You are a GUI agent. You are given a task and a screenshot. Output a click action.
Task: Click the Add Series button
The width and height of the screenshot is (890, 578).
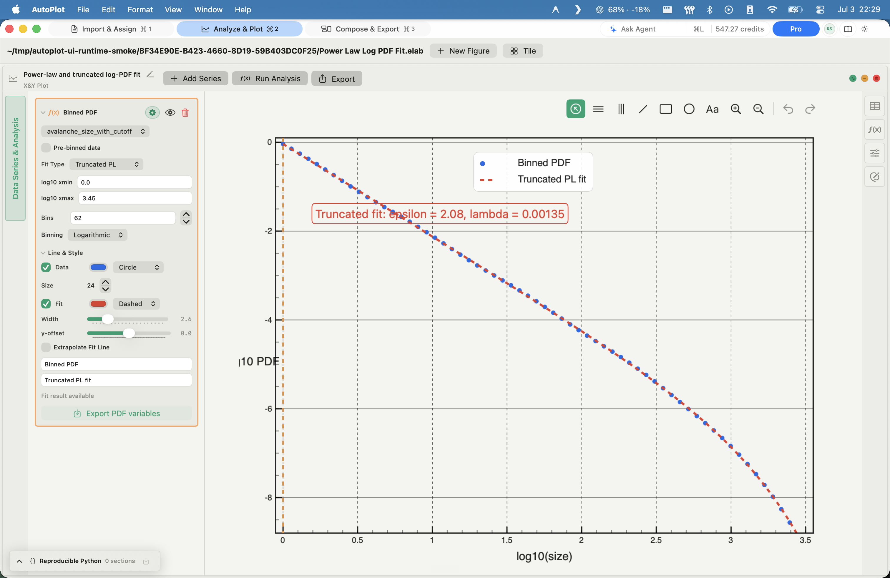pos(196,79)
